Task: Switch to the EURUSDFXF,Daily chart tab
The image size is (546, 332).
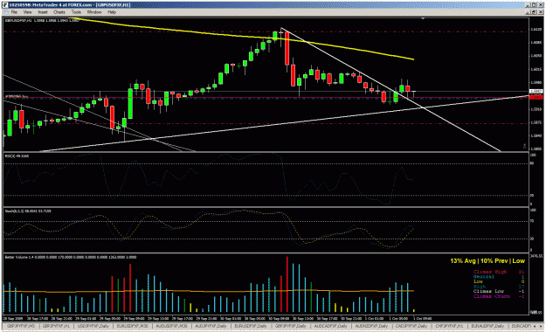Action: pyautogui.click(x=251, y=326)
